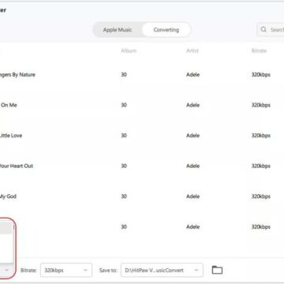284x284 pixels.
Task: Click the Bitrate column header
Action: [259, 50]
